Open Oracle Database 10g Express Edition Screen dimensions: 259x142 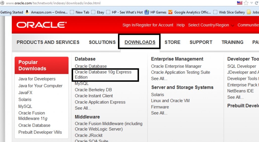click(x=103, y=75)
